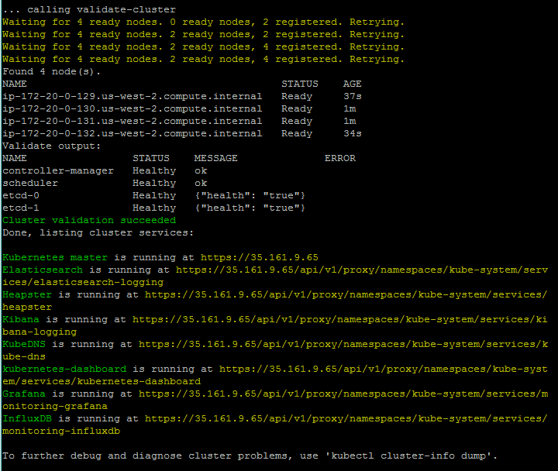Screen dimensions: 558x471
Task: Click node name ip-172-20-0-129.us-west-2.compute.internal
Action: [x=133, y=96]
